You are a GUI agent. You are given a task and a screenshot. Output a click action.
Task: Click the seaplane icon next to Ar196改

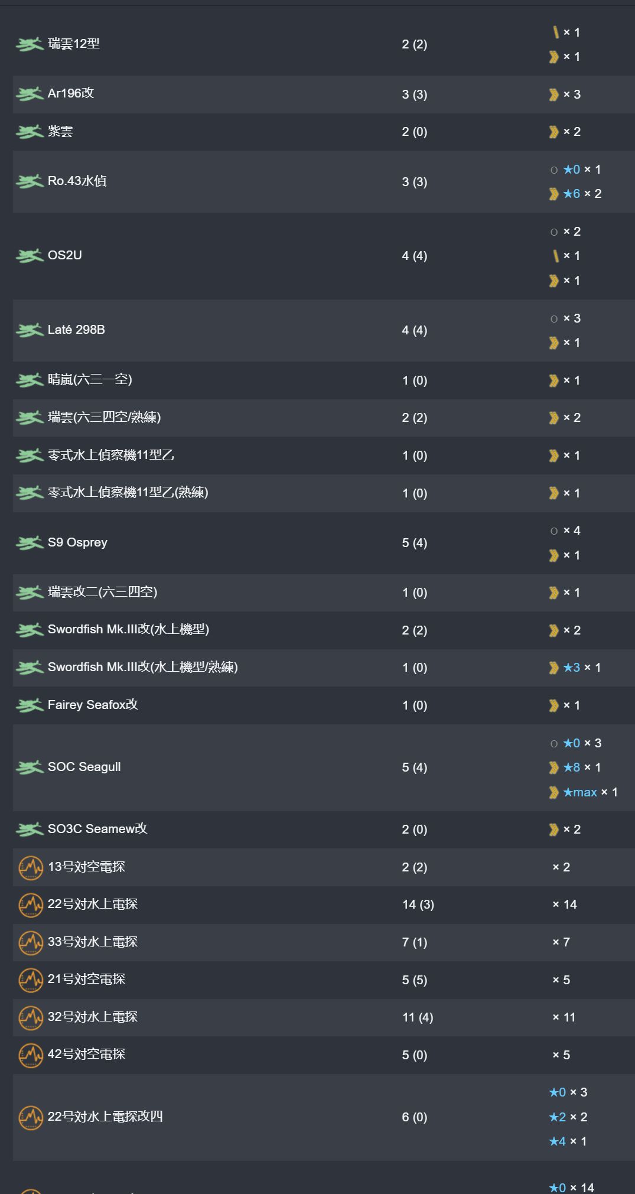click(x=30, y=94)
